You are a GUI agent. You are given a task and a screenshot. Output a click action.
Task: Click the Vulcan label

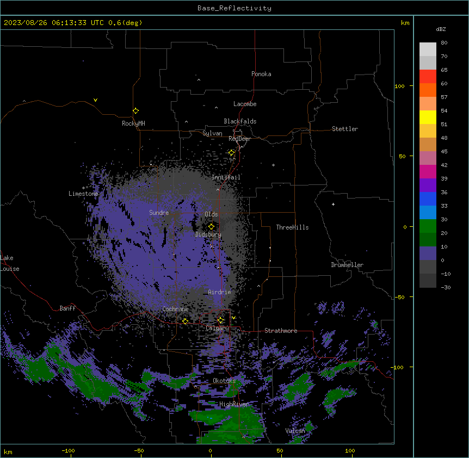(x=295, y=431)
